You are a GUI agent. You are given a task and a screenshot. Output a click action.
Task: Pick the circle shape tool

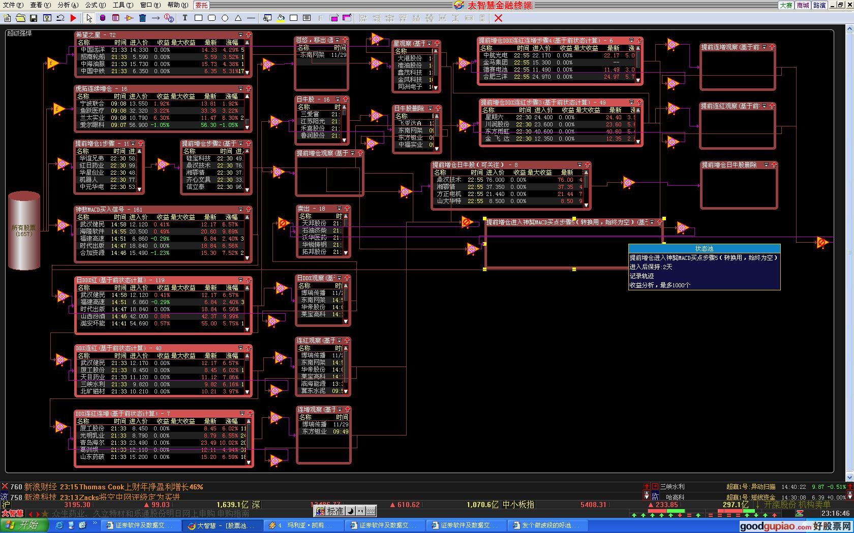pos(225,18)
